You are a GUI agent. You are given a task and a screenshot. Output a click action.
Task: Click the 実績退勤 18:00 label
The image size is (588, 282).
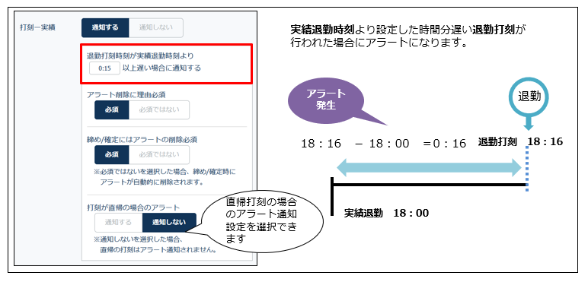pos(387,213)
